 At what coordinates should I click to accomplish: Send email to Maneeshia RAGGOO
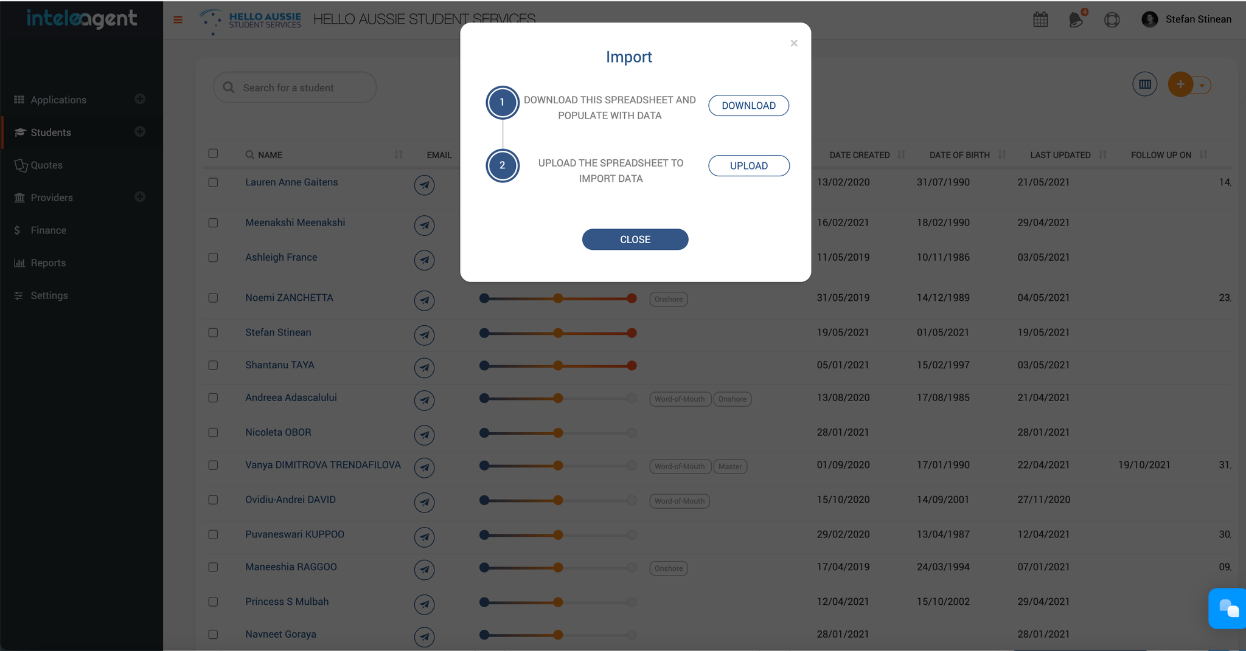(424, 570)
